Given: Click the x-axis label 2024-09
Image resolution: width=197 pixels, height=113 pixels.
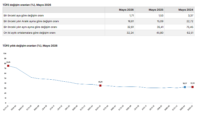Looking at the screenshot, I should pyautogui.click(x=37, y=108).
